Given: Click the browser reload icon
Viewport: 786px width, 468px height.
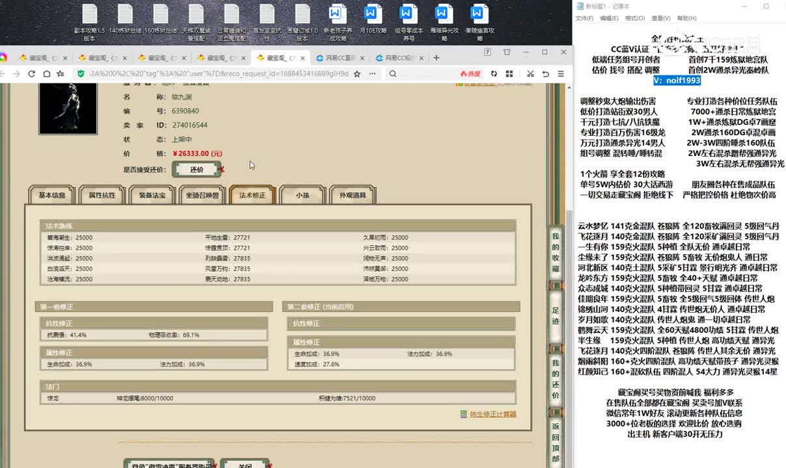Looking at the screenshot, I should (31, 74).
